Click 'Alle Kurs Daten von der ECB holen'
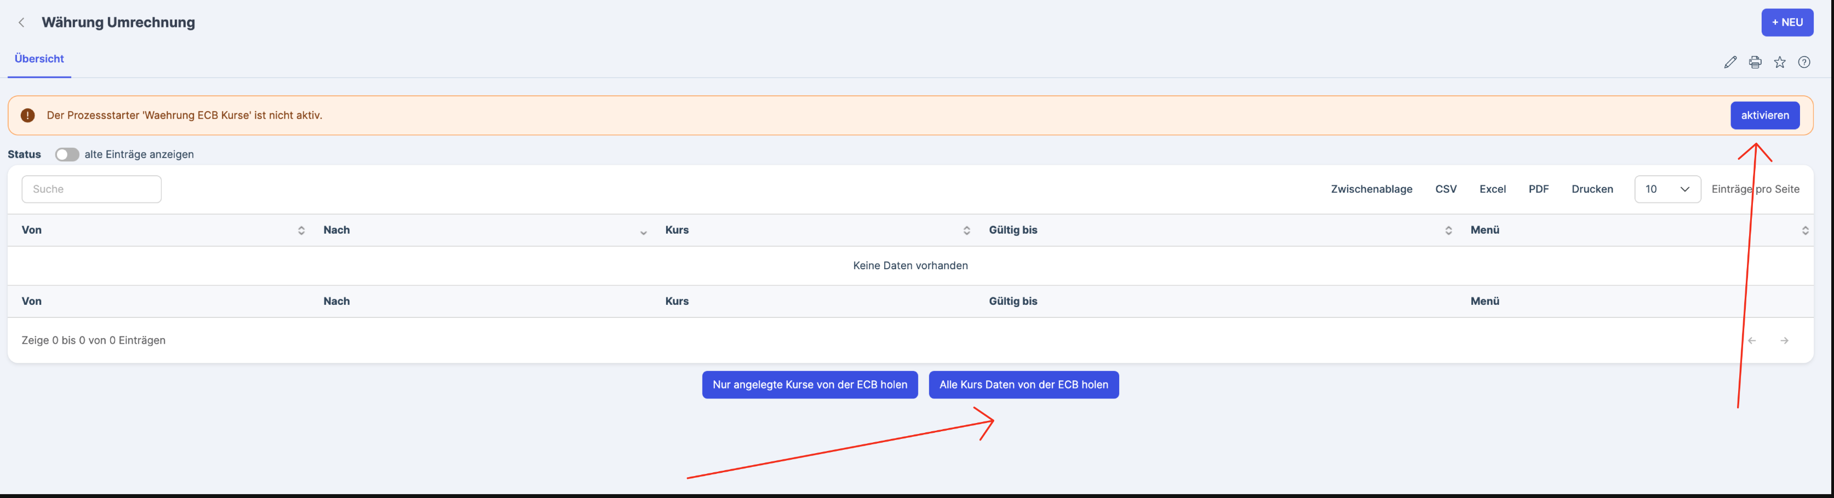 click(x=1023, y=385)
